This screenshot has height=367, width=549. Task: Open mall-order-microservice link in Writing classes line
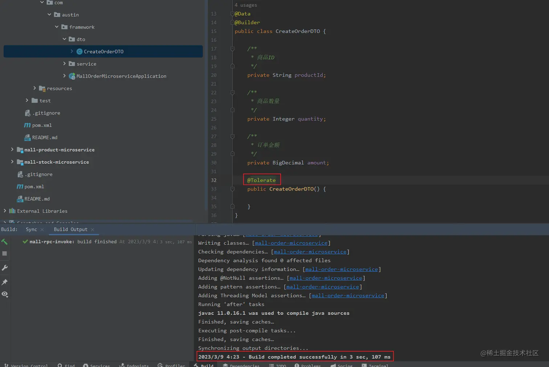tap(291, 243)
